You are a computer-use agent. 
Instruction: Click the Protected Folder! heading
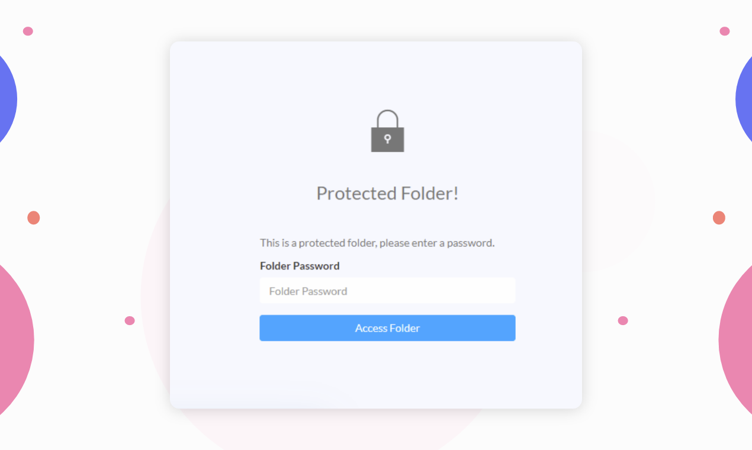(387, 193)
